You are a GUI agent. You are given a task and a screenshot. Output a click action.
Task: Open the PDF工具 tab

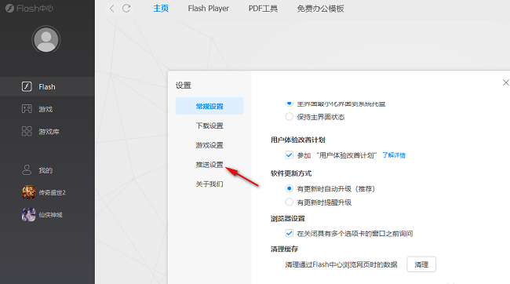click(263, 9)
